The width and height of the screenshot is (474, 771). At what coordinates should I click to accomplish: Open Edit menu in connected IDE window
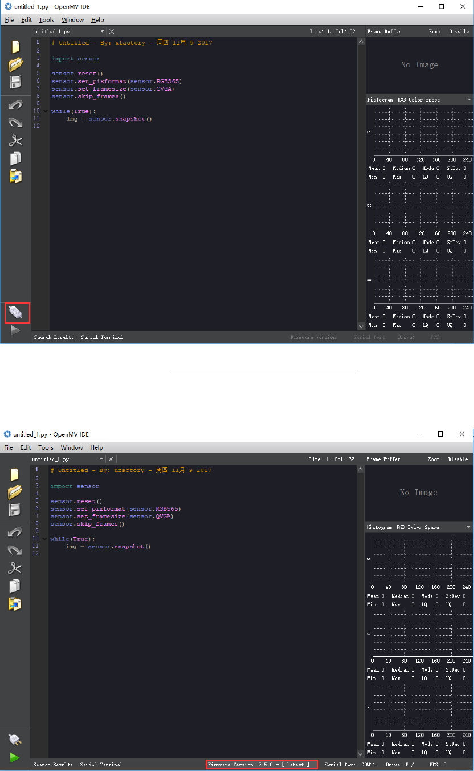(x=26, y=447)
